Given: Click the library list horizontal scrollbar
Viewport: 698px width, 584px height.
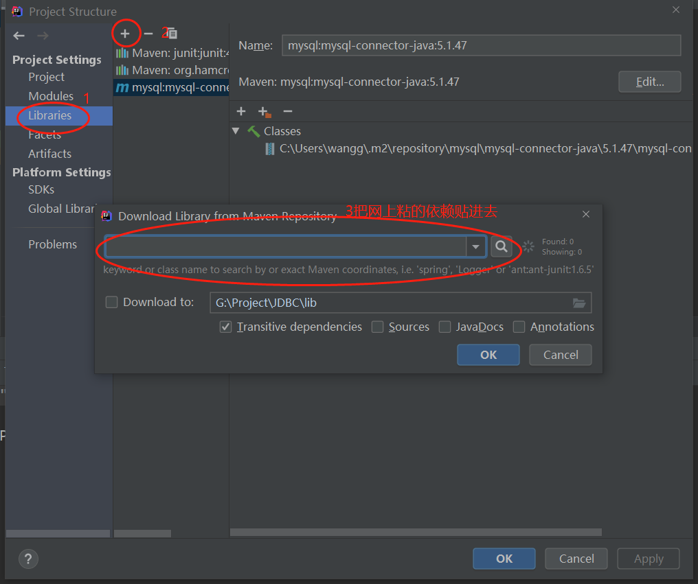Looking at the screenshot, I should click(x=142, y=533).
